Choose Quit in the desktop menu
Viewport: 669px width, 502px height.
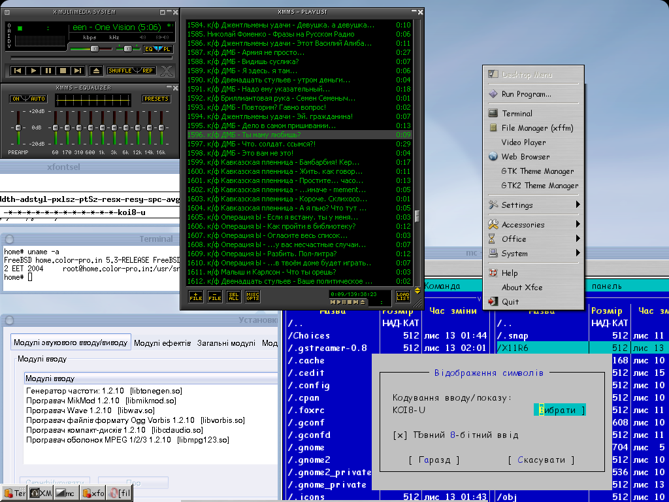tap(533, 302)
